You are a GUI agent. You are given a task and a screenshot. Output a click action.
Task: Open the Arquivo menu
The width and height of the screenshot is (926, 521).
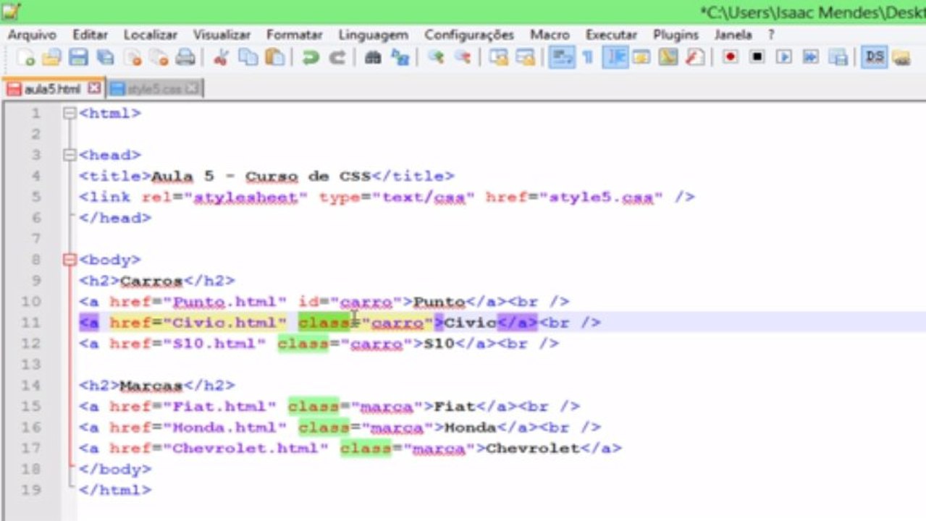32,35
